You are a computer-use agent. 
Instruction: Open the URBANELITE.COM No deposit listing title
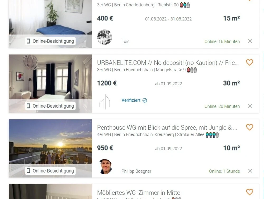(168, 63)
